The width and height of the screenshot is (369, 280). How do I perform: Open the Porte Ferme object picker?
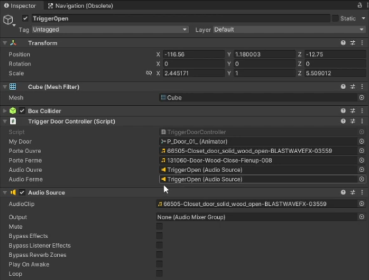362,160
